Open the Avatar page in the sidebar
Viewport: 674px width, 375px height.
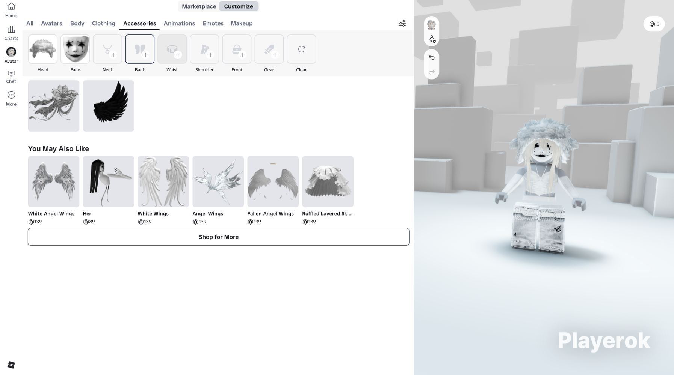[11, 55]
